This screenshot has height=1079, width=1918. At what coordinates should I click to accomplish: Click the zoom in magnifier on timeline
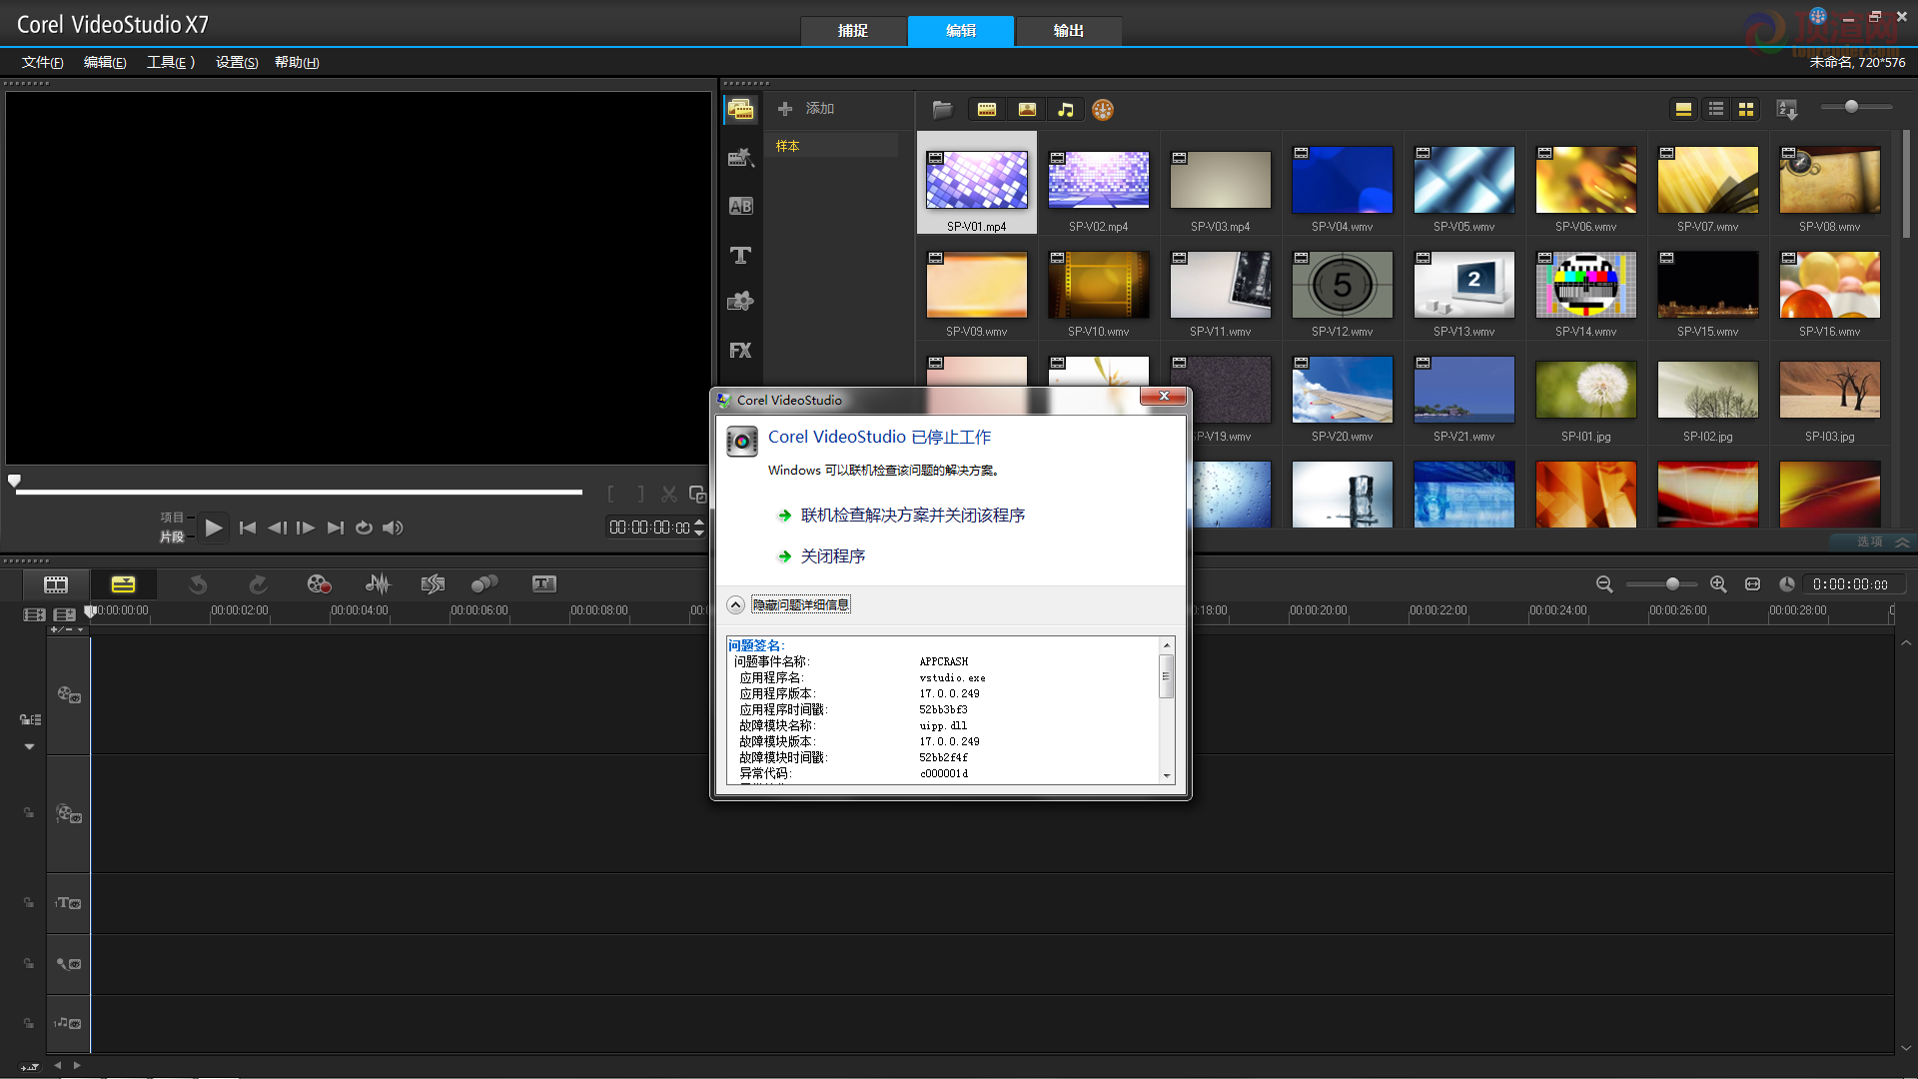(x=1718, y=583)
